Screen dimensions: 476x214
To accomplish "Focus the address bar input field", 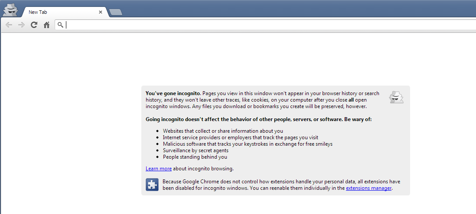I will click(x=260, y=25).
